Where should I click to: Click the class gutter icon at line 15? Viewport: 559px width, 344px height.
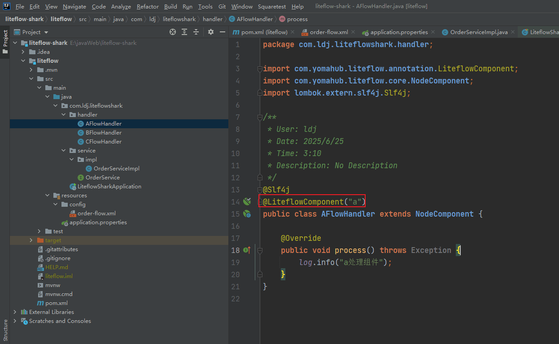point(247,214)
